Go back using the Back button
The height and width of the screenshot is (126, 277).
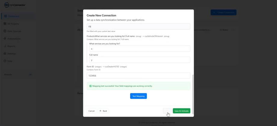[103, 111]
